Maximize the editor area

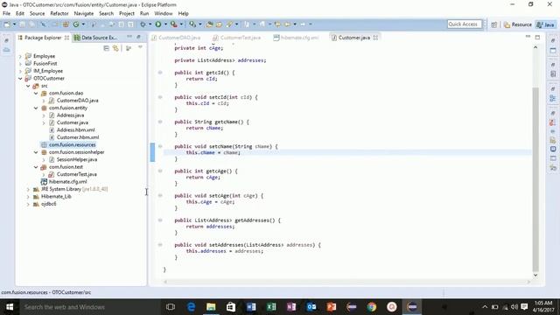click(537, 37)
